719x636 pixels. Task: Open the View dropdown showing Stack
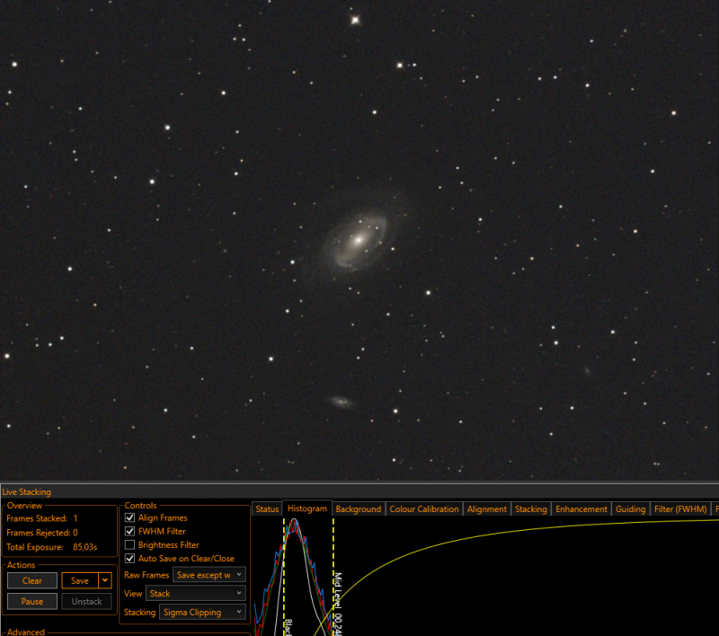coord(196,594)
